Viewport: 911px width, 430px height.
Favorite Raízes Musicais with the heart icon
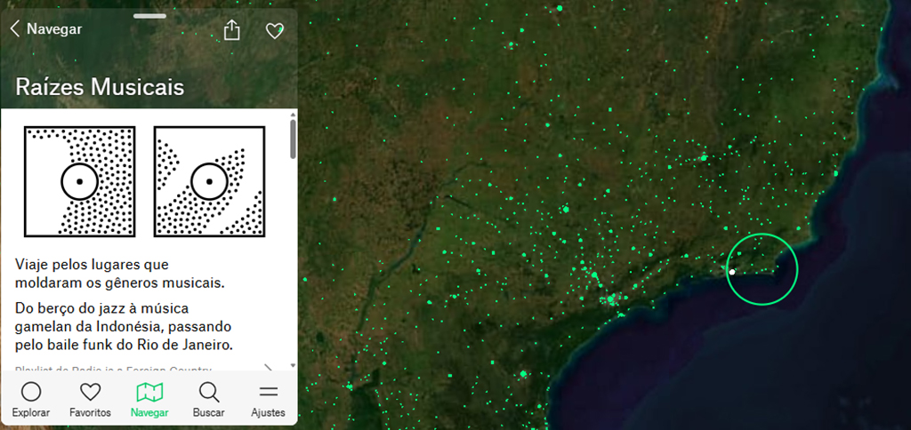coord(274,31)
